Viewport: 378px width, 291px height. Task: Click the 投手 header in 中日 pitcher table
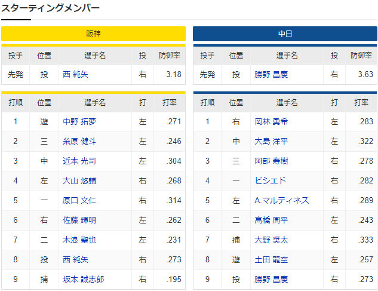pos(207,56)
